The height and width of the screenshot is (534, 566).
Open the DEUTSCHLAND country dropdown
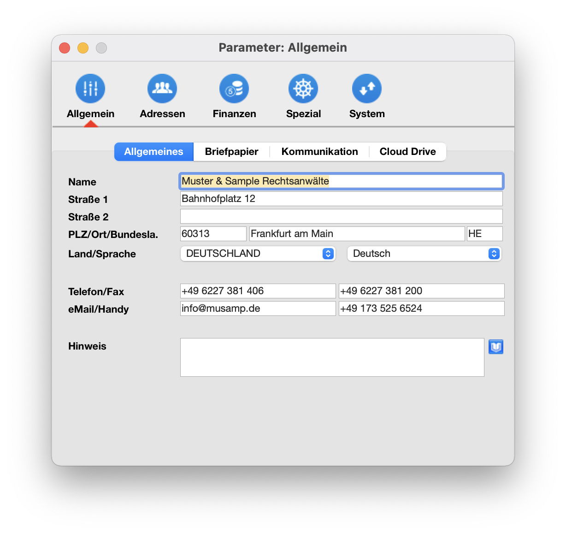(x=258, y=254)
